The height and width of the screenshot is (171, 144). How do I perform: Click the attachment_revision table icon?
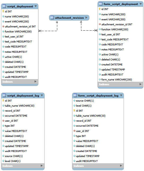pyautogui.click(x=52, y=18)
